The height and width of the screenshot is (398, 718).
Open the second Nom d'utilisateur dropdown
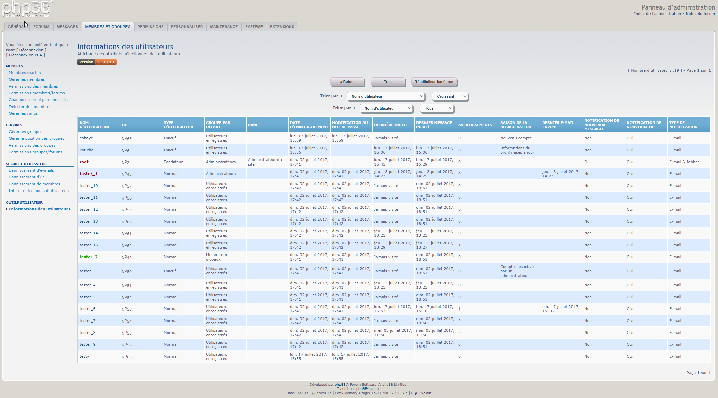coord(386,108)
